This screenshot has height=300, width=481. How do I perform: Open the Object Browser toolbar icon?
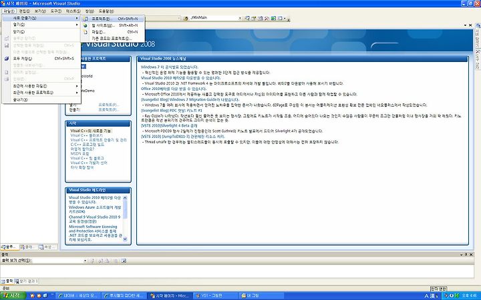coord(260,19)
